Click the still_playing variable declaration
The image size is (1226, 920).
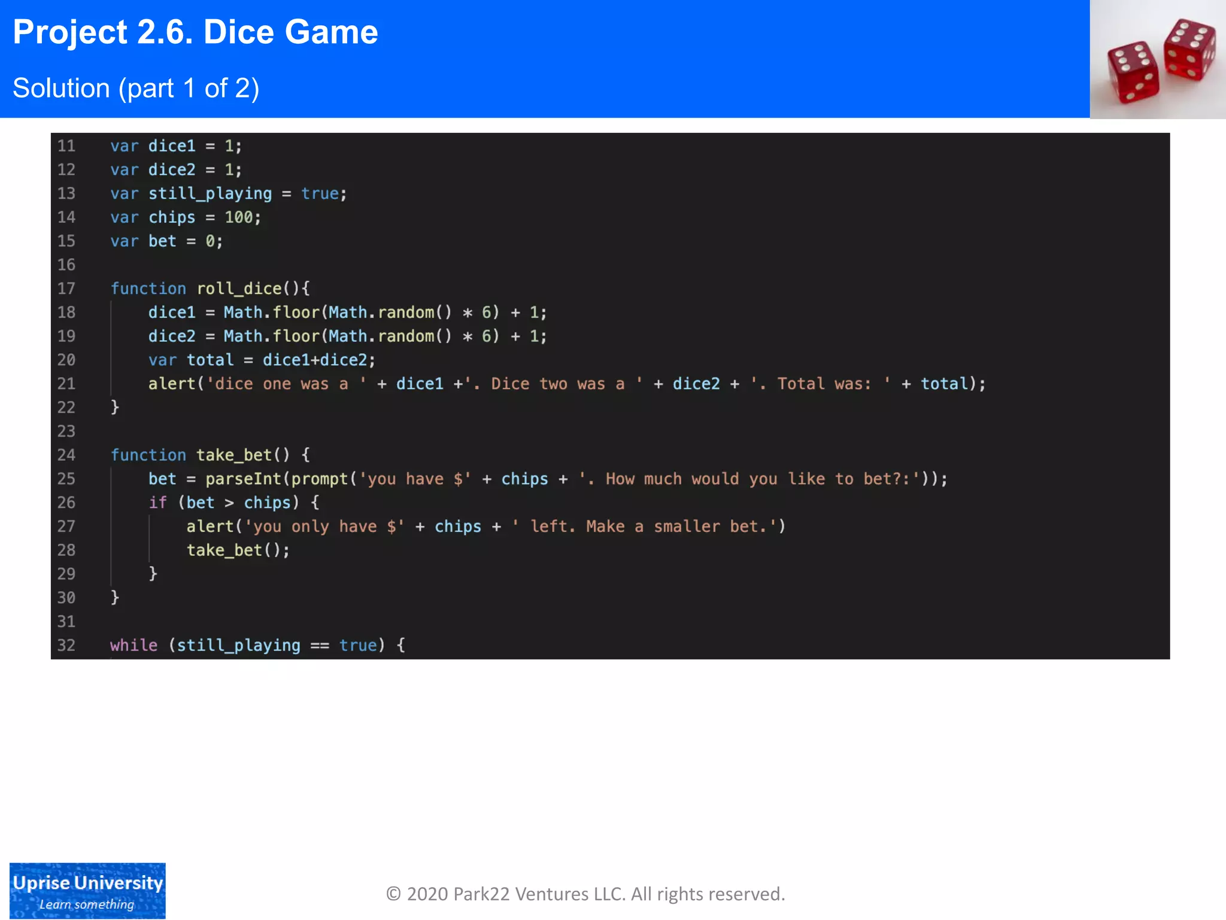tap(210, 193)
